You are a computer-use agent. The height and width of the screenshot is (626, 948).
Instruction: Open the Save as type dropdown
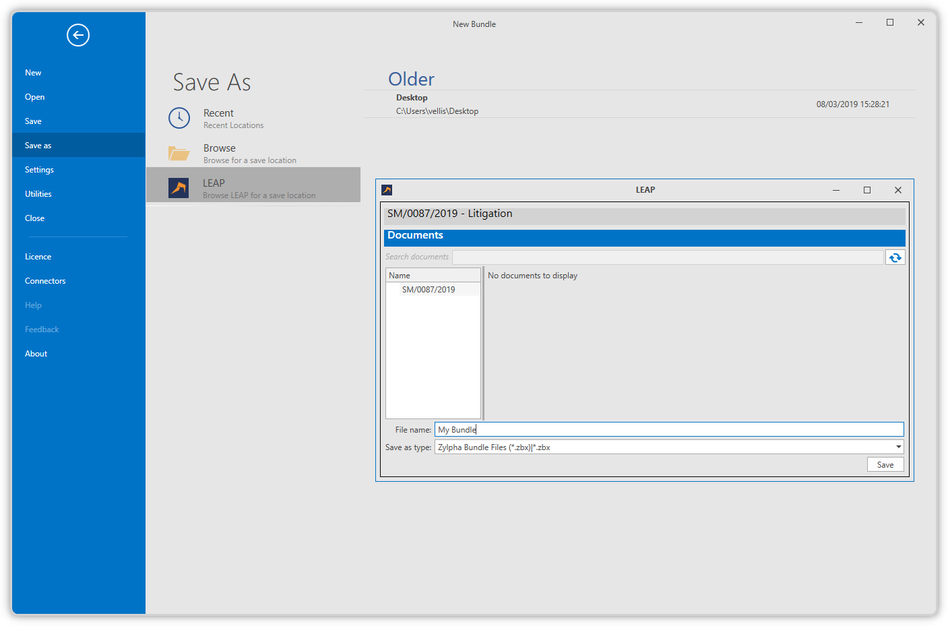point(898,447)
